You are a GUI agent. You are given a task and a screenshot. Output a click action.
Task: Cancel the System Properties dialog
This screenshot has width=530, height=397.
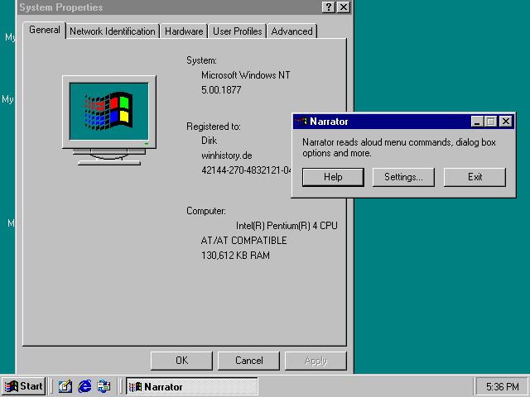click(248, 361)
